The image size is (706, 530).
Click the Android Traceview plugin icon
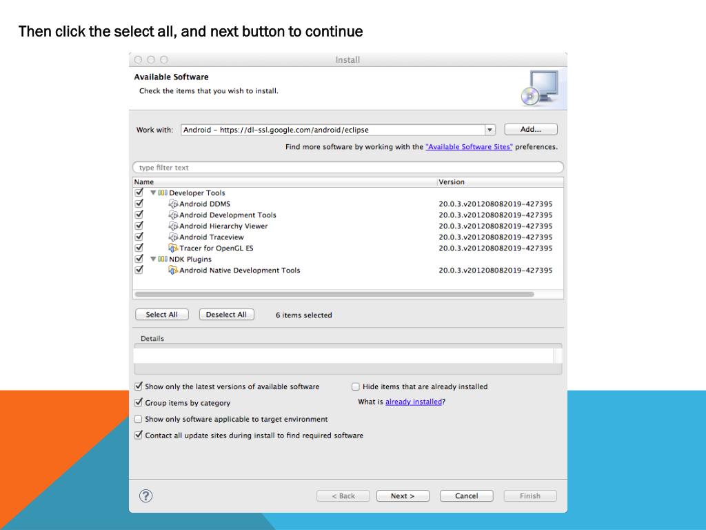point(173,237)
